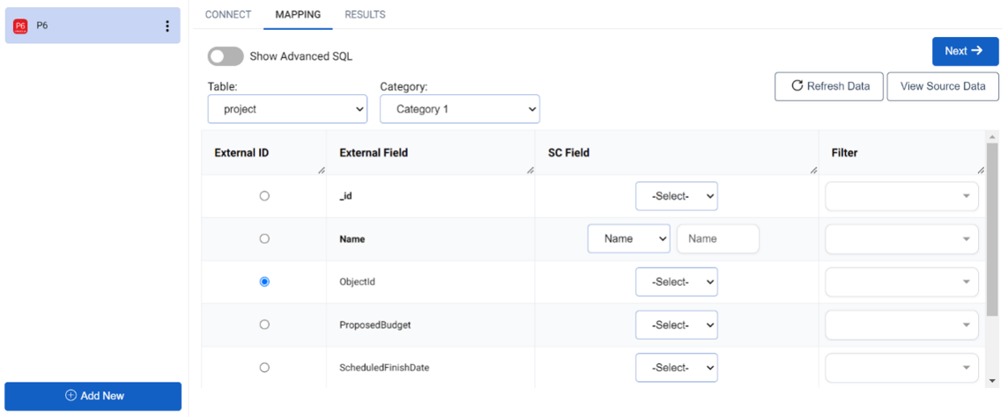Expand the Filter dropdown for _id row
1008x417 pixels.
point(902,196)
